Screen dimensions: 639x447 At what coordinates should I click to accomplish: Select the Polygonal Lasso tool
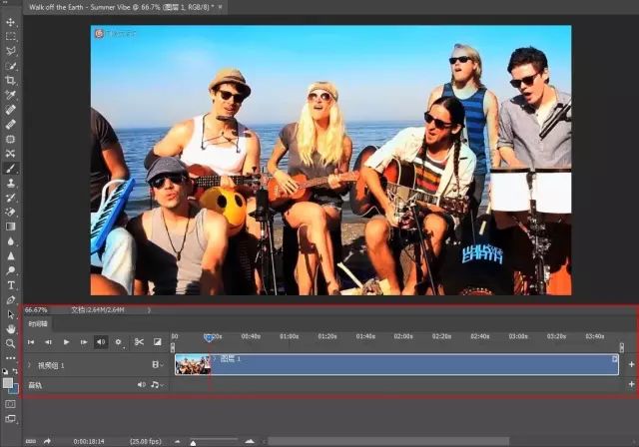tap(11, 51)
